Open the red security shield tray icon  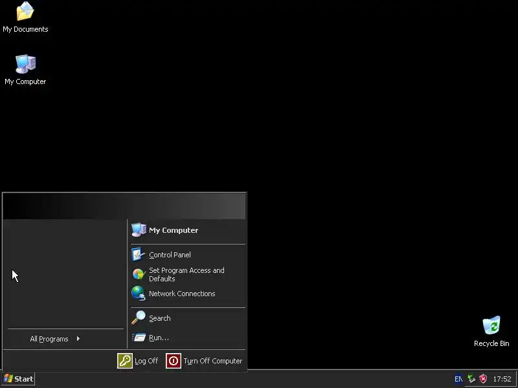pyautogui.click(x=483, y=379)
